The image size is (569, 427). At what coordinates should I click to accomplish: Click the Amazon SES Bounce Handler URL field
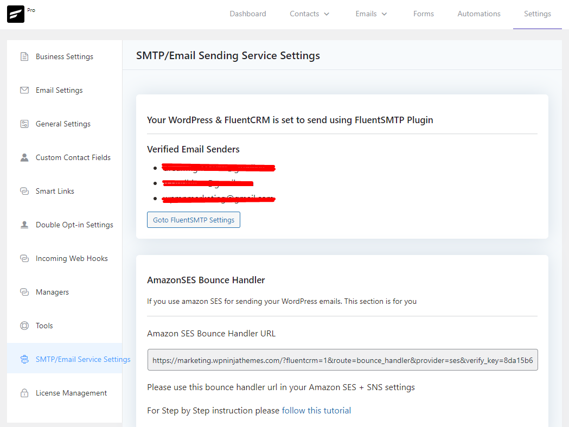[343, 360]
